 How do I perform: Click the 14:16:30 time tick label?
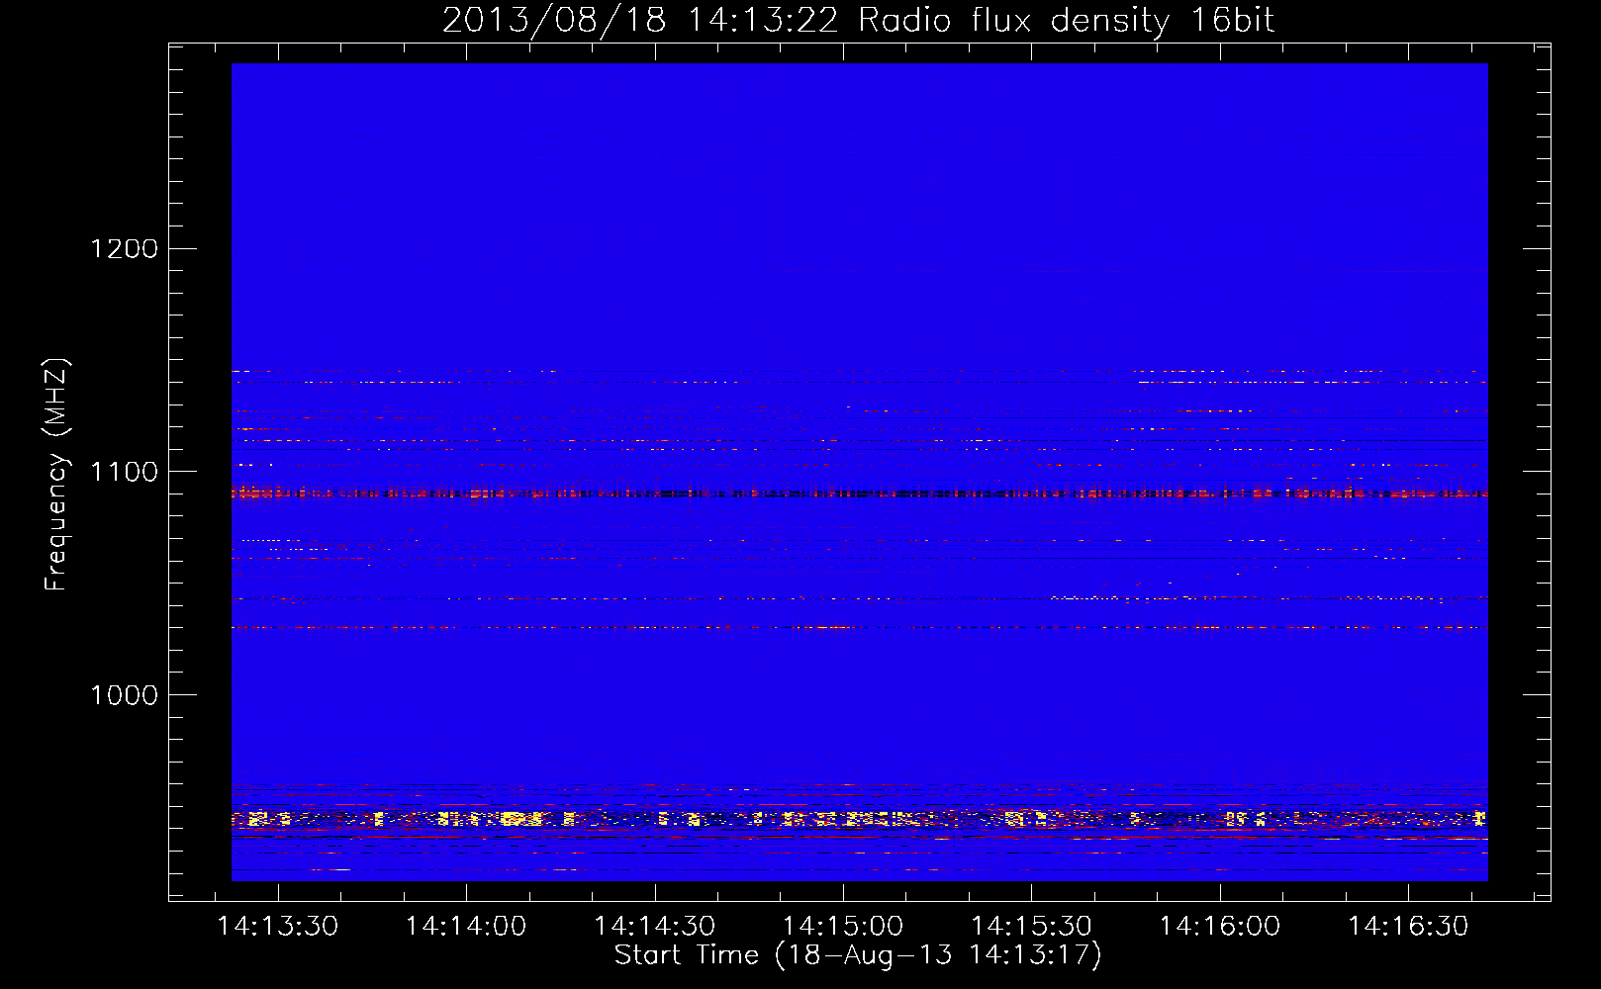coord(1409,927)
